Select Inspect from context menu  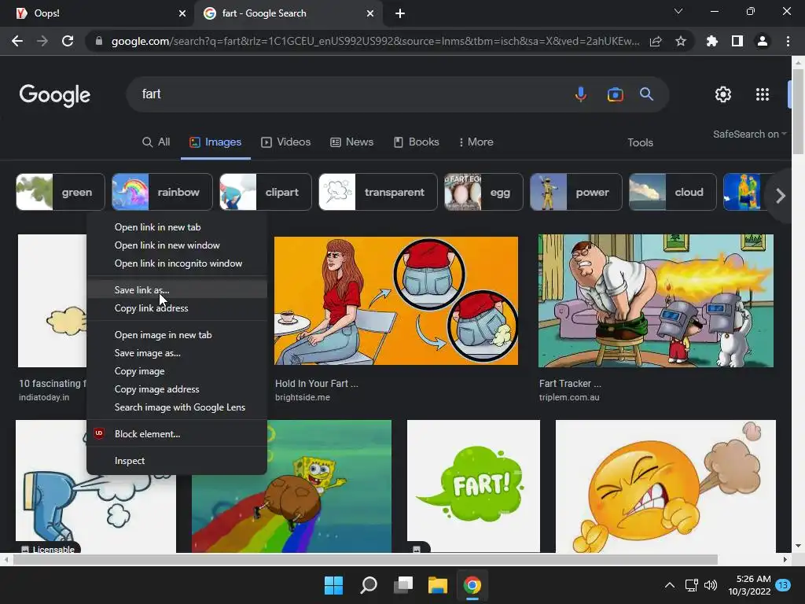click(177, 461)
